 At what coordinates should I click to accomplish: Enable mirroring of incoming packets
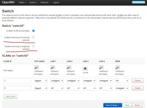click(x=33, y=37)
